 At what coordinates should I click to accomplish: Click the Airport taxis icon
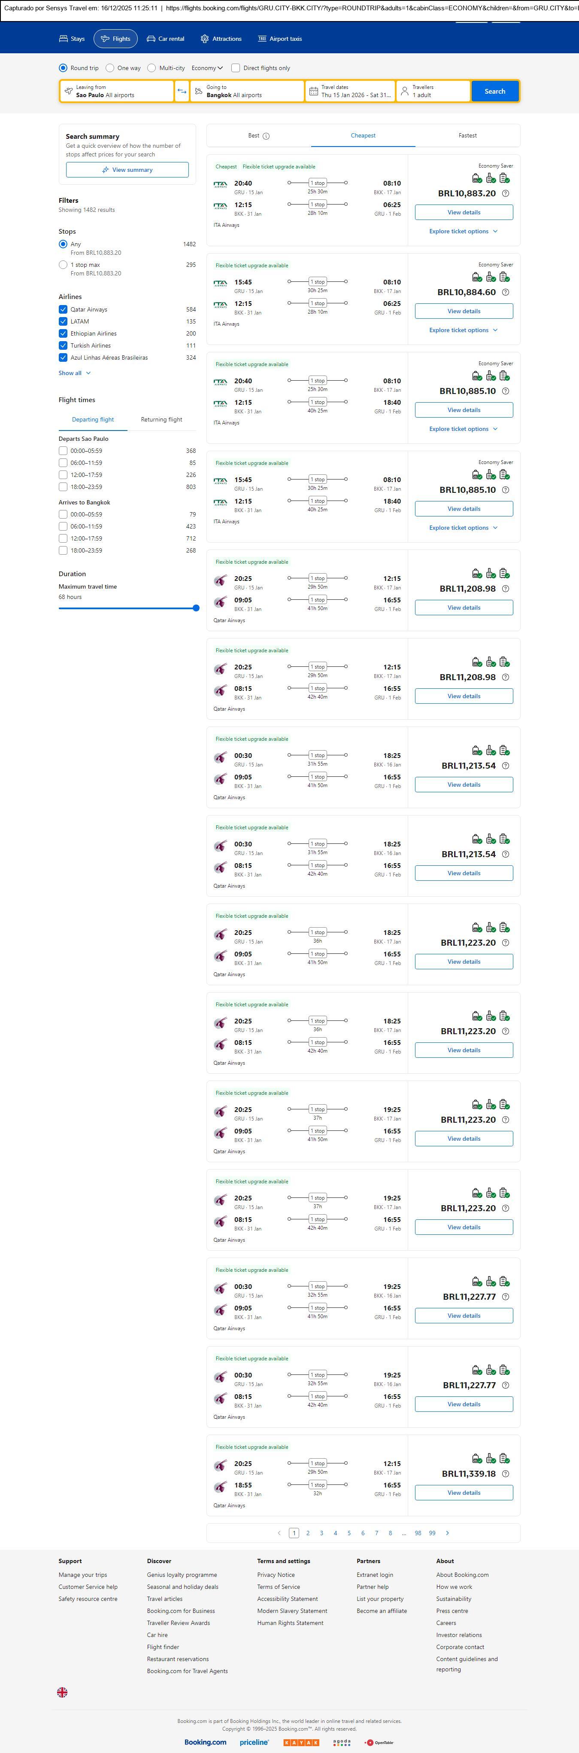262,39
